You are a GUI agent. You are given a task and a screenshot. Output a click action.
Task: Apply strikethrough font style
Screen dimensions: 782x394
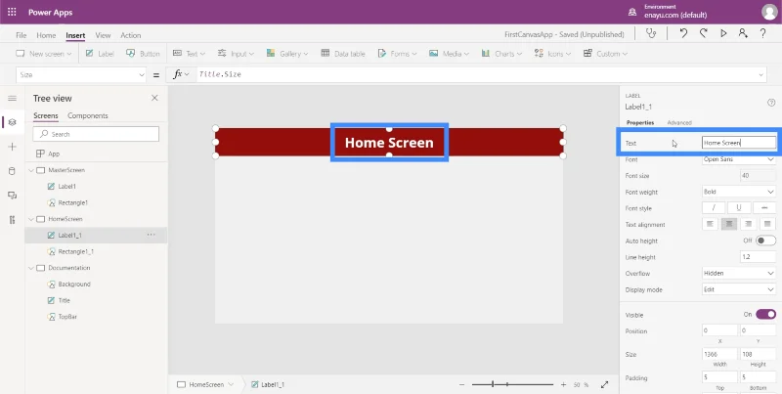point(764,208)
